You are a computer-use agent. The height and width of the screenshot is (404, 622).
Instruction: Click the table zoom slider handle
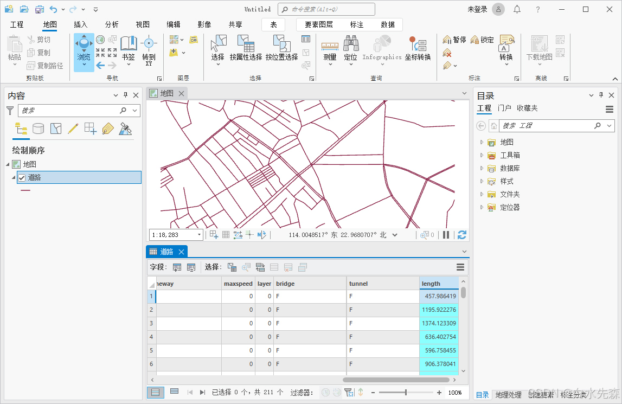(406, 393)
